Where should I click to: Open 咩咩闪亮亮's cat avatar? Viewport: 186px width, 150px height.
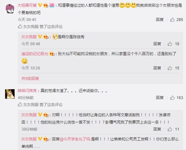pyautogui.click(x=10, y=94)
